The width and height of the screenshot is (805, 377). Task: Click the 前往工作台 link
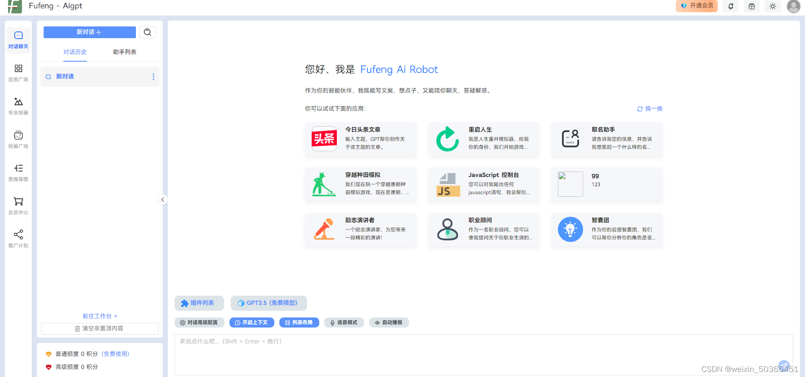tap(100, 316)
